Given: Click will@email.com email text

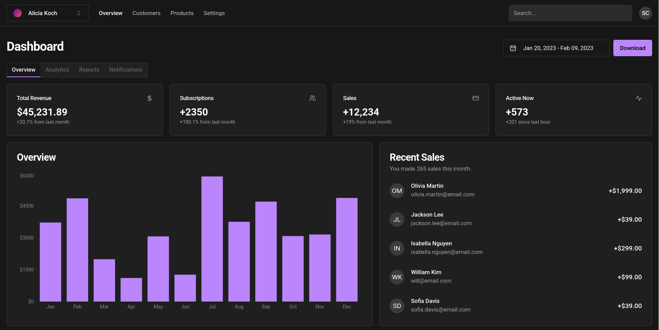Looking at the screenshot, I should [x=431, y=281].
